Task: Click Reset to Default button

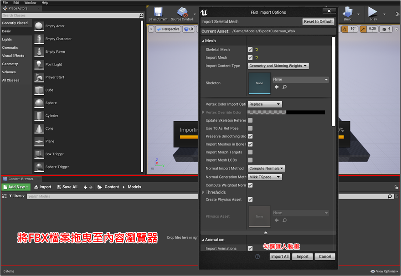Action: pos(319,22)
